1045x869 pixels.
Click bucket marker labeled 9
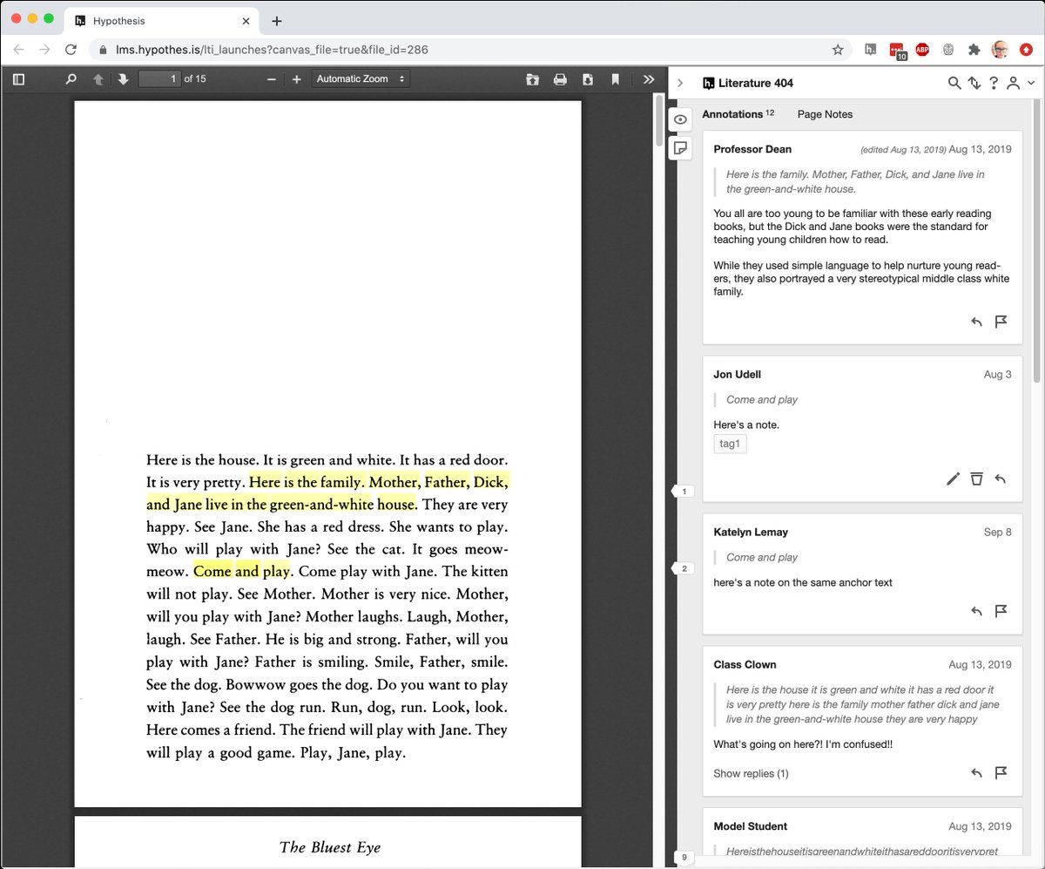tap(683, 858)
